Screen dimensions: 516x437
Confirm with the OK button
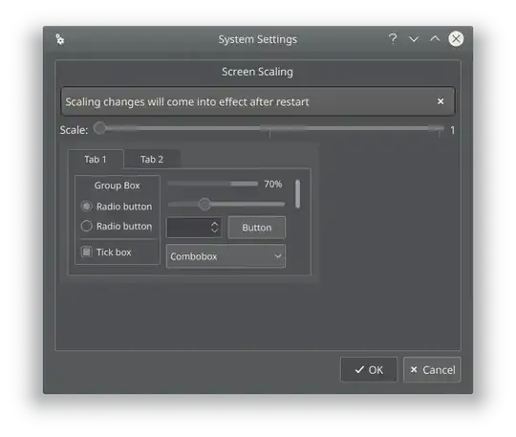pos(369,370)
